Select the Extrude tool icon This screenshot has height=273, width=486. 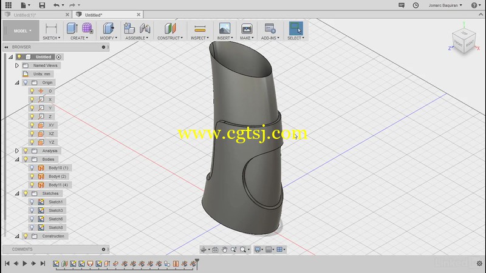pos(72,28)
